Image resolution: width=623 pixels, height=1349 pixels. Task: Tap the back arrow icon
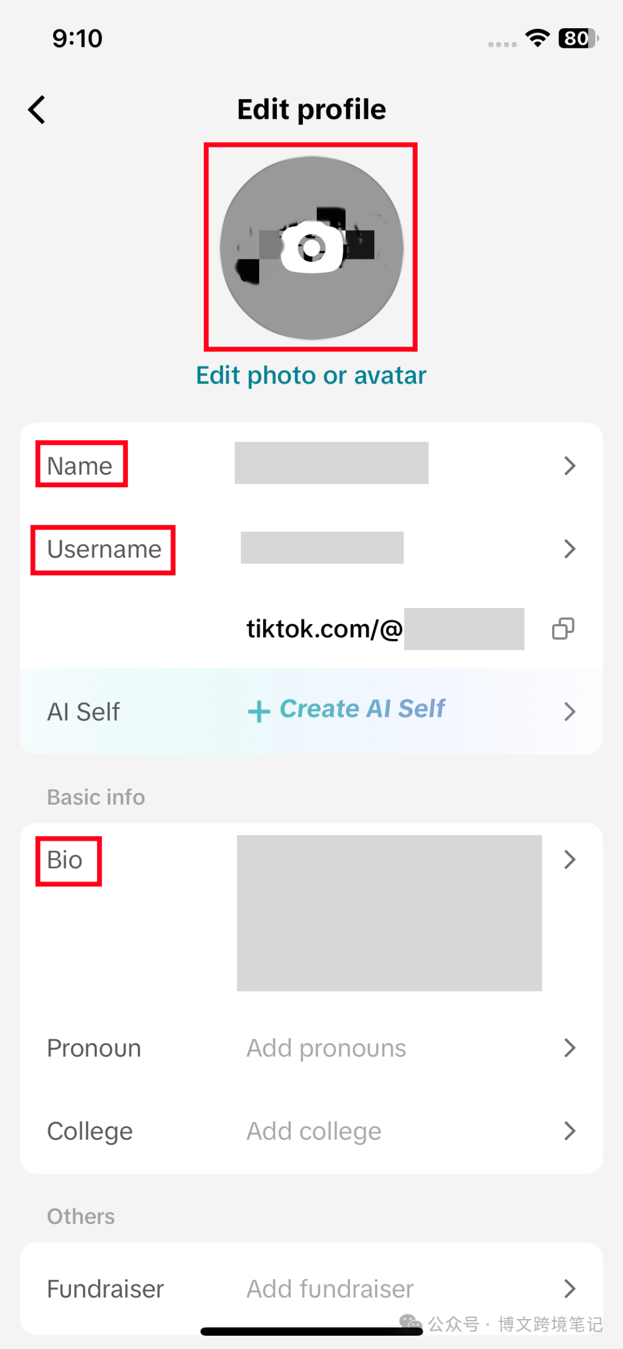pyautogui.click(x=37, y=110)
